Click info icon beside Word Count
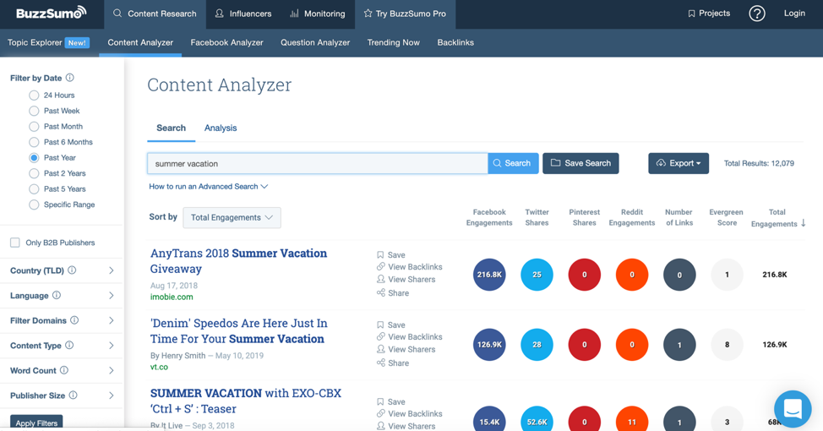 (x=64, y=370)
